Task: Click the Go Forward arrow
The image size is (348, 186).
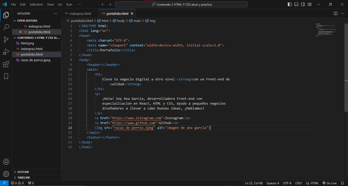Action: [110, 4]
